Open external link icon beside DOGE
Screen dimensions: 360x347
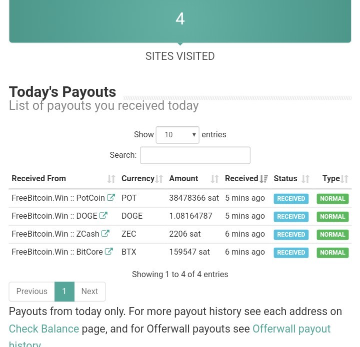click(x=103, y=215)
